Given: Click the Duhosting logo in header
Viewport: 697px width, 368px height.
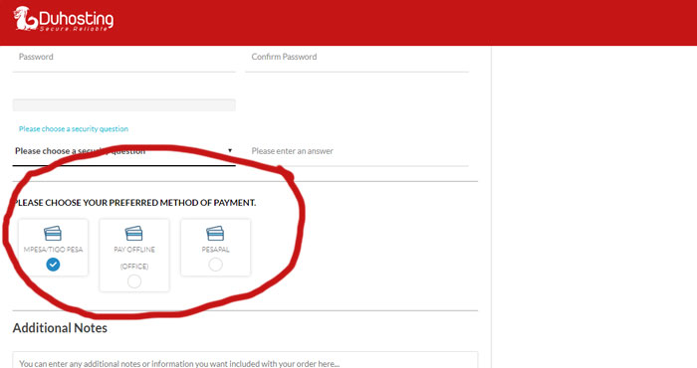Looking at the screenshot, I should tap(64, 19).
